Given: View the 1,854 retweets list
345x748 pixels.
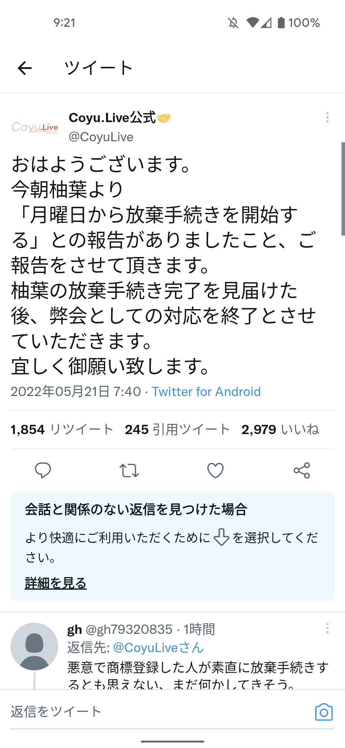Looking at the screenshot, I should click(62, 429).
